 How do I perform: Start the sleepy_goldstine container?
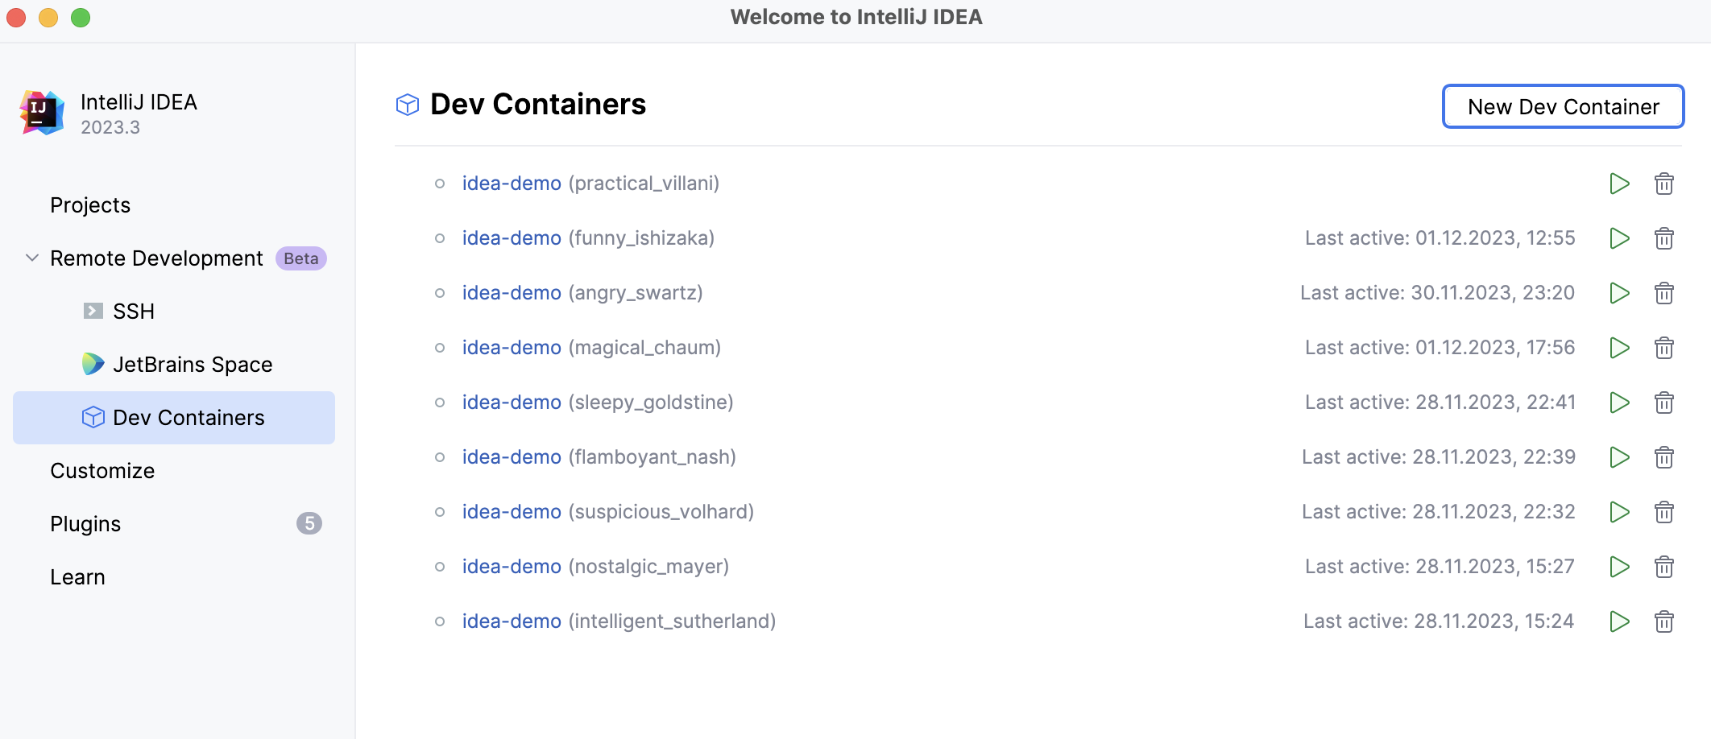coord(1619,403)
